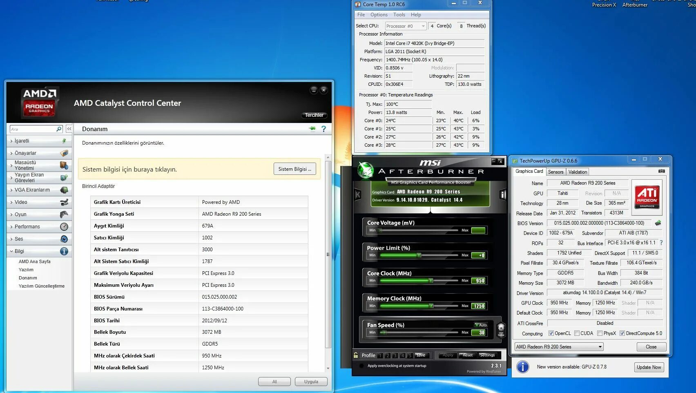Click VGA Ekranlarım monitor icon in sidebar
696x393 pixels.
click(64, 190)
